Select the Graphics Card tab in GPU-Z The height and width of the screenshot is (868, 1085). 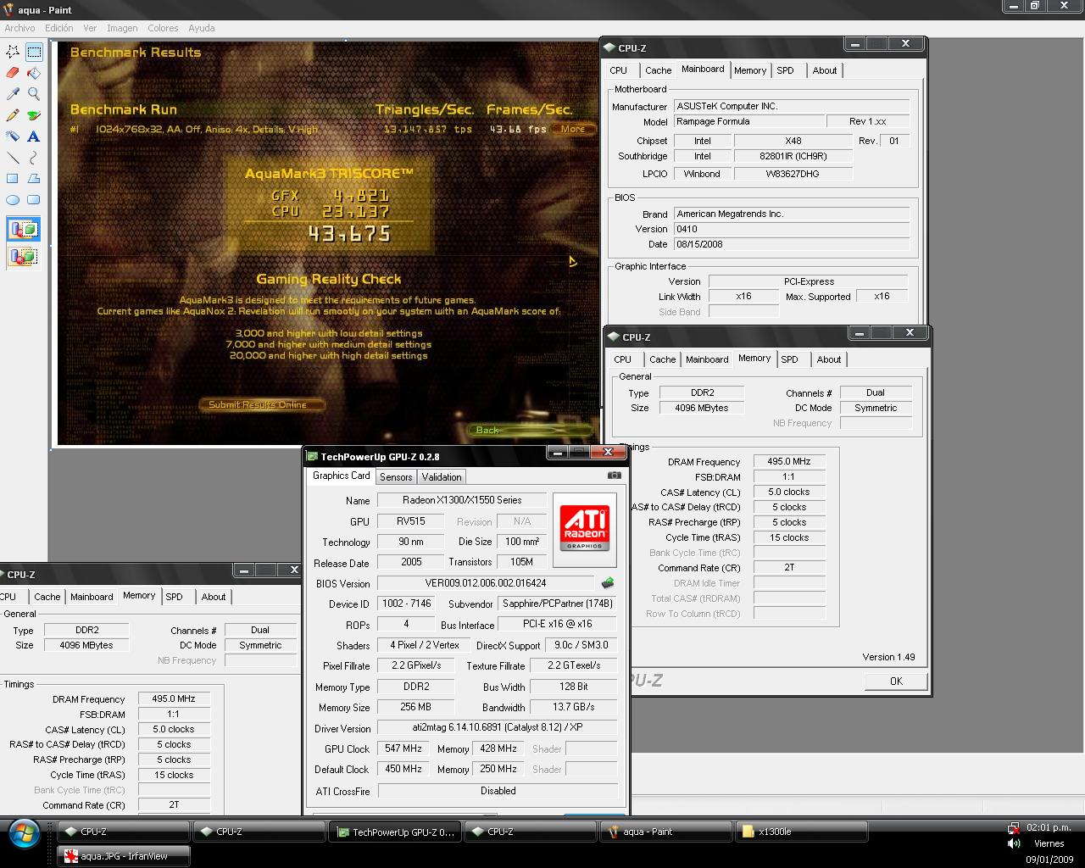tap(341, 476)
